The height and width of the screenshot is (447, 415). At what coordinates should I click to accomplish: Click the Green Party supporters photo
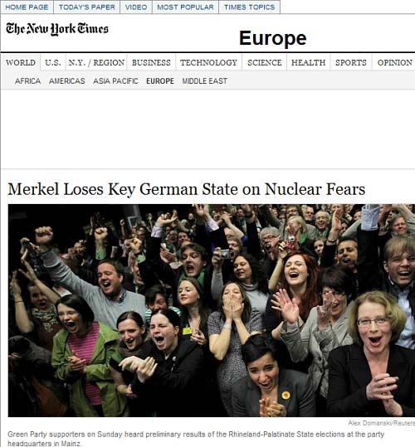tap(212, 310)
